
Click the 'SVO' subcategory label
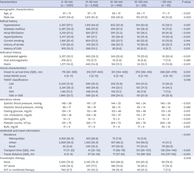pos(11,92)
